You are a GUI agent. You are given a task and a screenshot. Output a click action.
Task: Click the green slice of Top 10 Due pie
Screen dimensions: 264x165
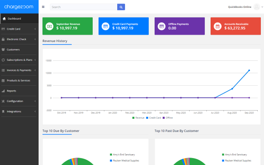82,162
